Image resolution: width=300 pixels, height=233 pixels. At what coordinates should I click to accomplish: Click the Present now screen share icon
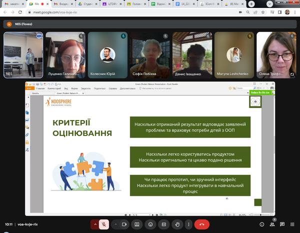click(136, 224)
